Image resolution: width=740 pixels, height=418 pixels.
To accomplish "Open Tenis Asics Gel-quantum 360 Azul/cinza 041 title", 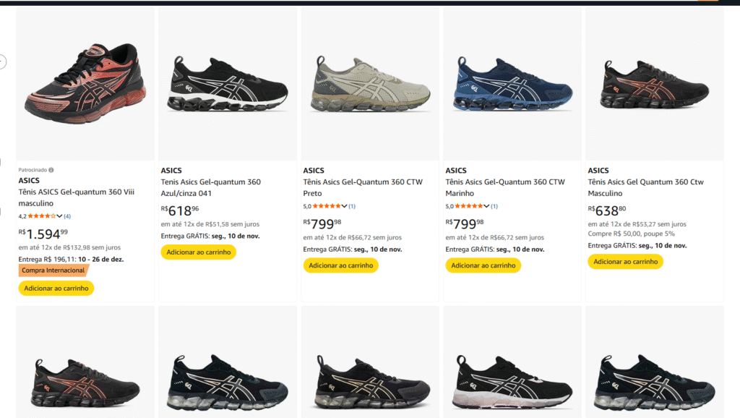I will pos(210,187).
